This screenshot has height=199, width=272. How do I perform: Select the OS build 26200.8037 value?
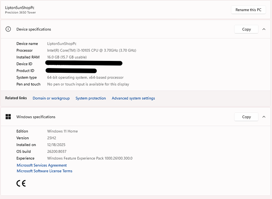click(57, 151)
